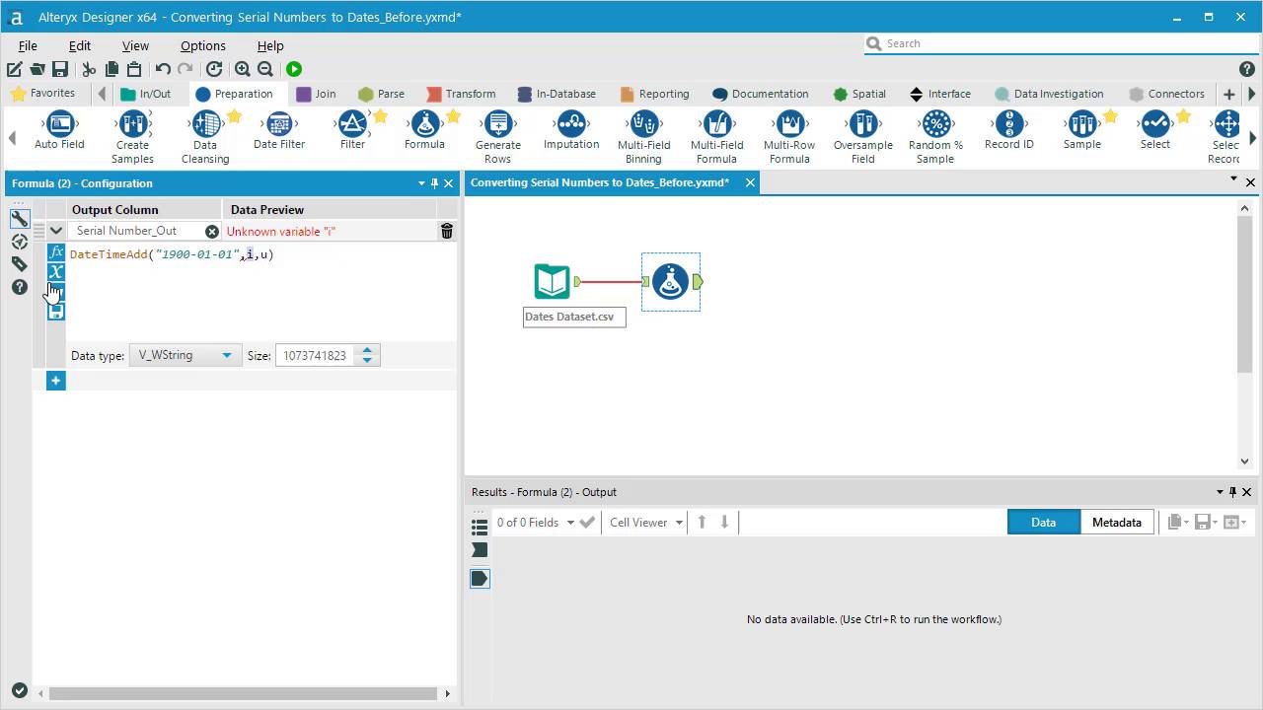The height and width of the screenshot is (710, 1263).
Task: Click the Save workflow floppy icon
Action: point(60,69)
